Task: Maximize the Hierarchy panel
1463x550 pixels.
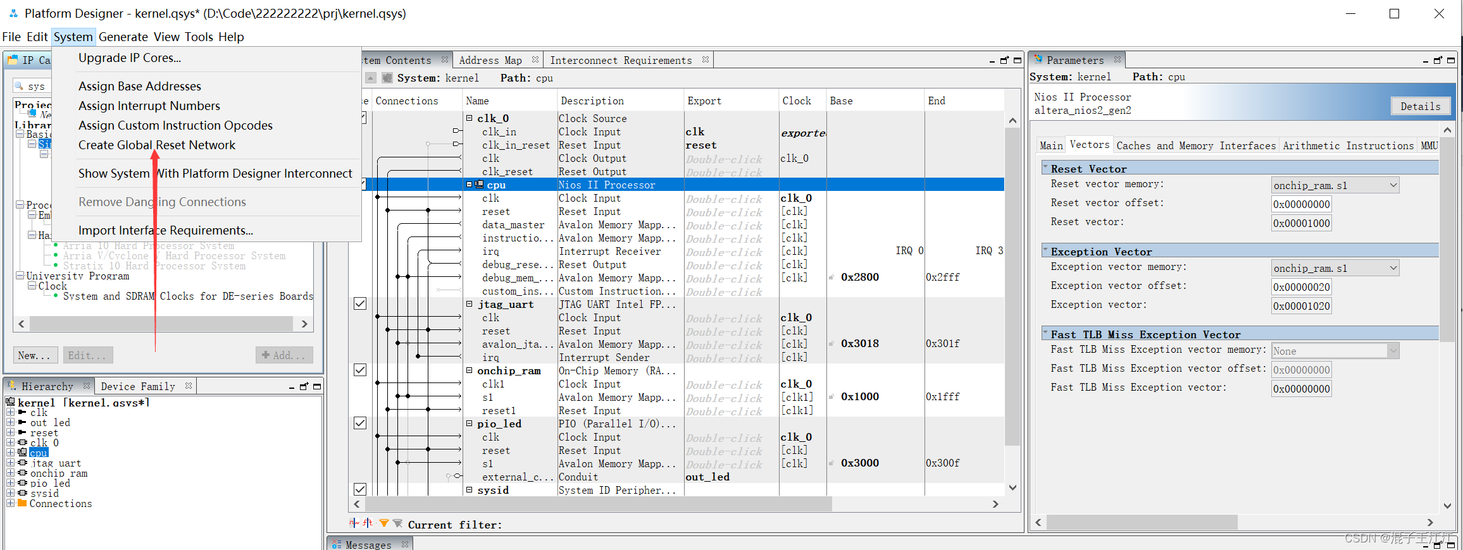Action: pos(317,386)
